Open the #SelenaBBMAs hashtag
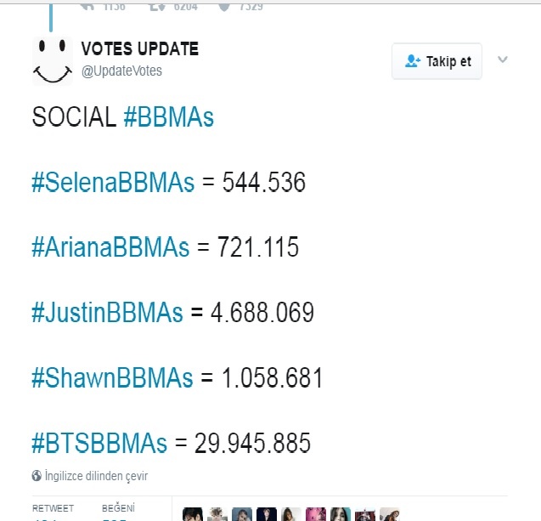Screen dimensions: 541x521 pos(113,182)
